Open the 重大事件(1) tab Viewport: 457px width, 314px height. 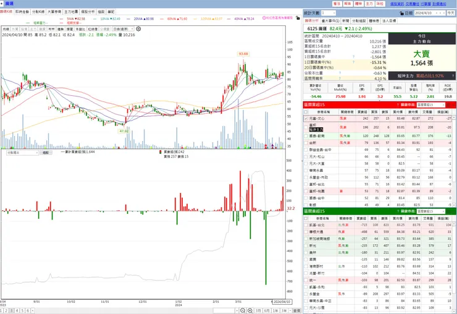point(330,21)
